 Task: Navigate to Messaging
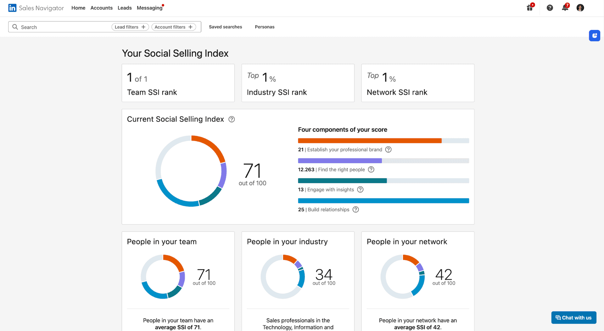pyautogui.click(x=150, y=8)
